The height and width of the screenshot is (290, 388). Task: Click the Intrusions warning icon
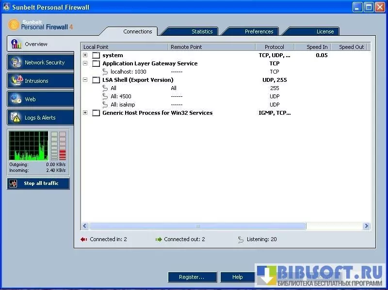click(16, 81)
